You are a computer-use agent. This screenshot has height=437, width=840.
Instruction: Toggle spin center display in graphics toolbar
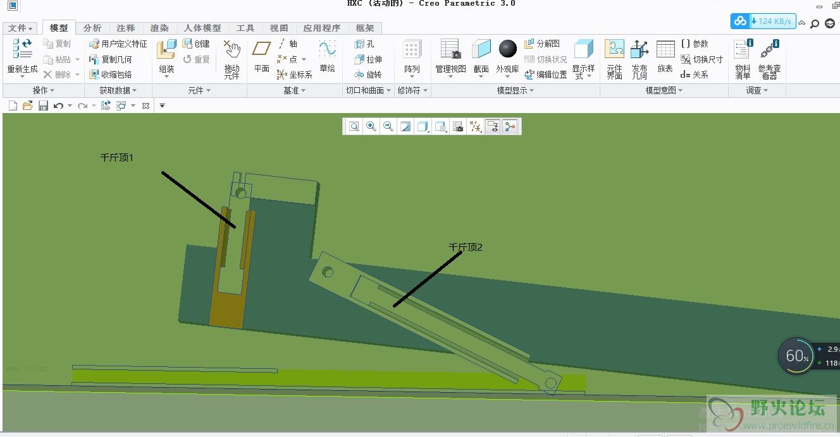tap(509, 126)
